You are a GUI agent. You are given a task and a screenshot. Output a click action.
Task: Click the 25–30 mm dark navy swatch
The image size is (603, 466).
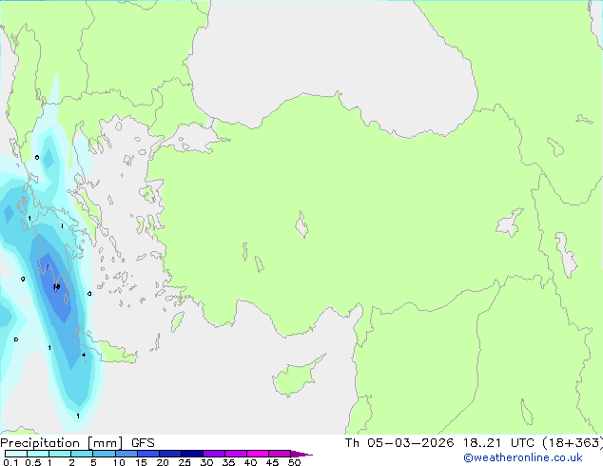[x=191, y=454]
